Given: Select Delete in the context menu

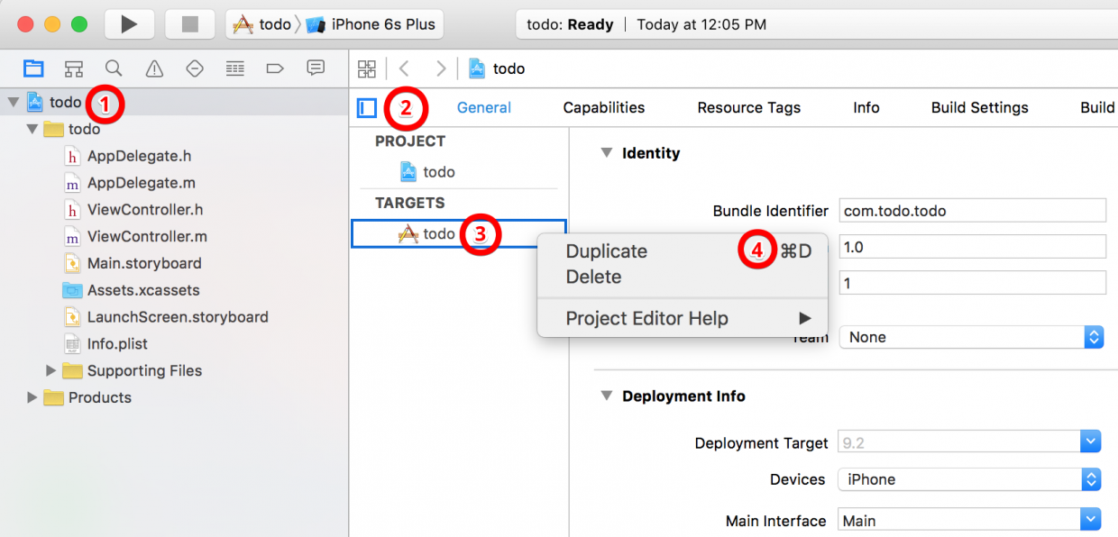Looking at the screenshot, I should tap(593, 277).
